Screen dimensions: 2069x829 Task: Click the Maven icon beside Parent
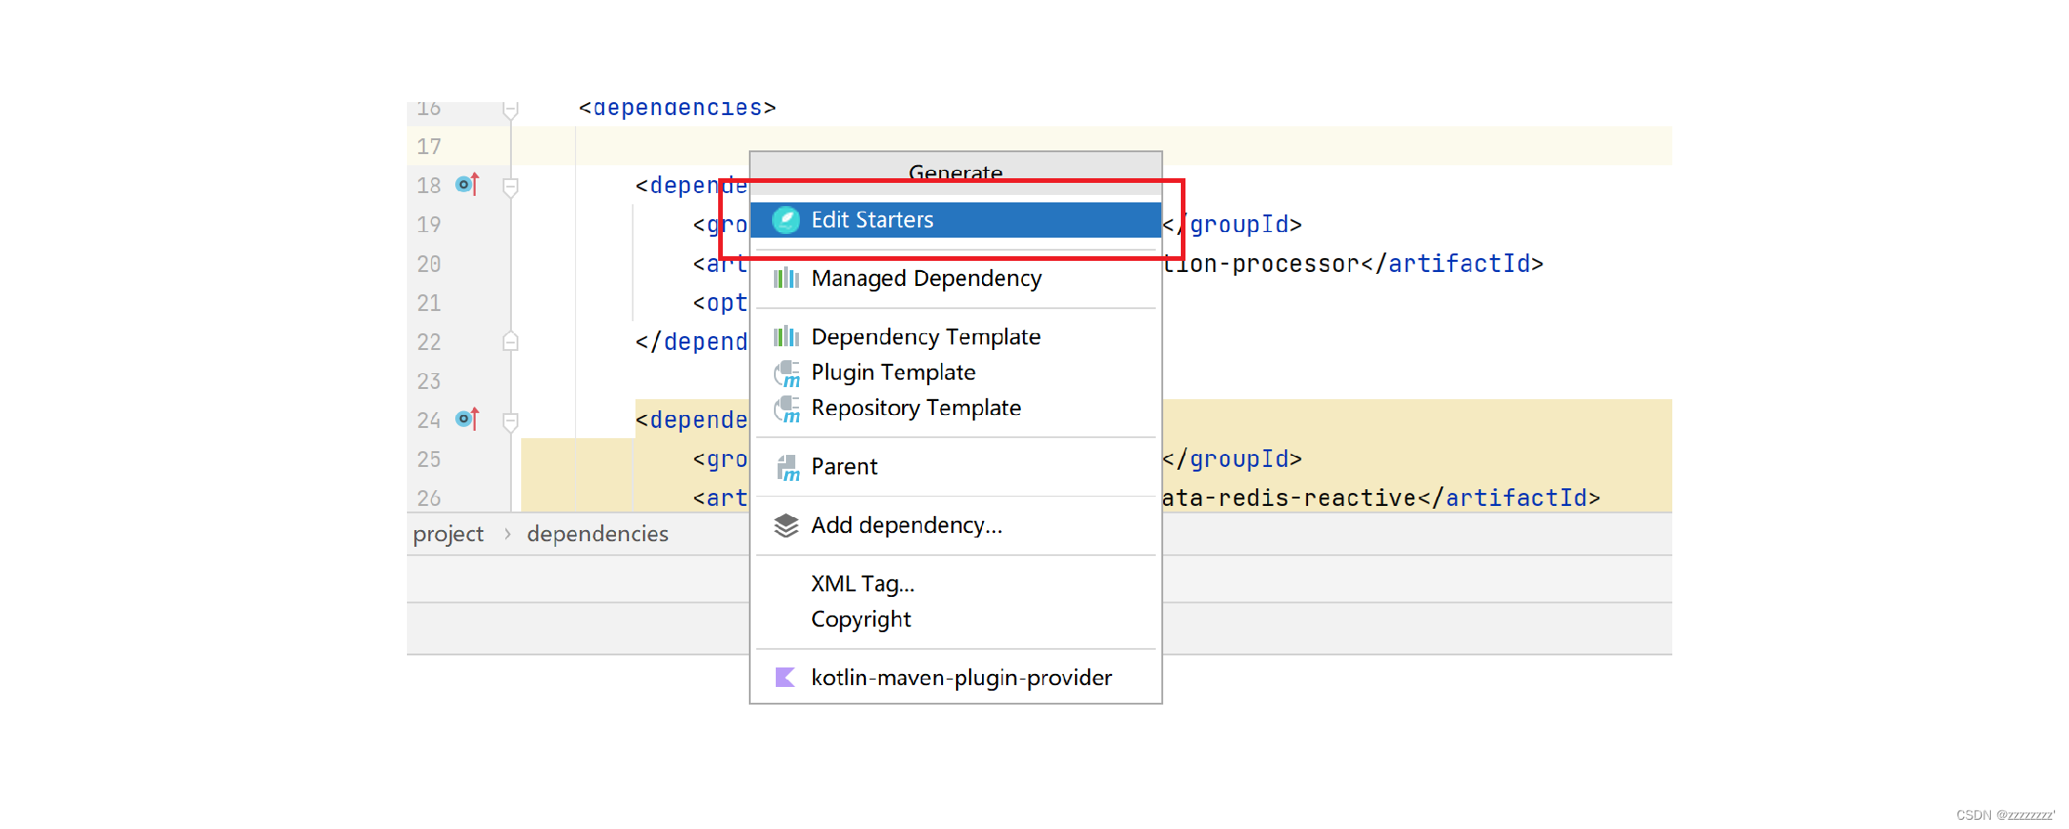point(788,468)
